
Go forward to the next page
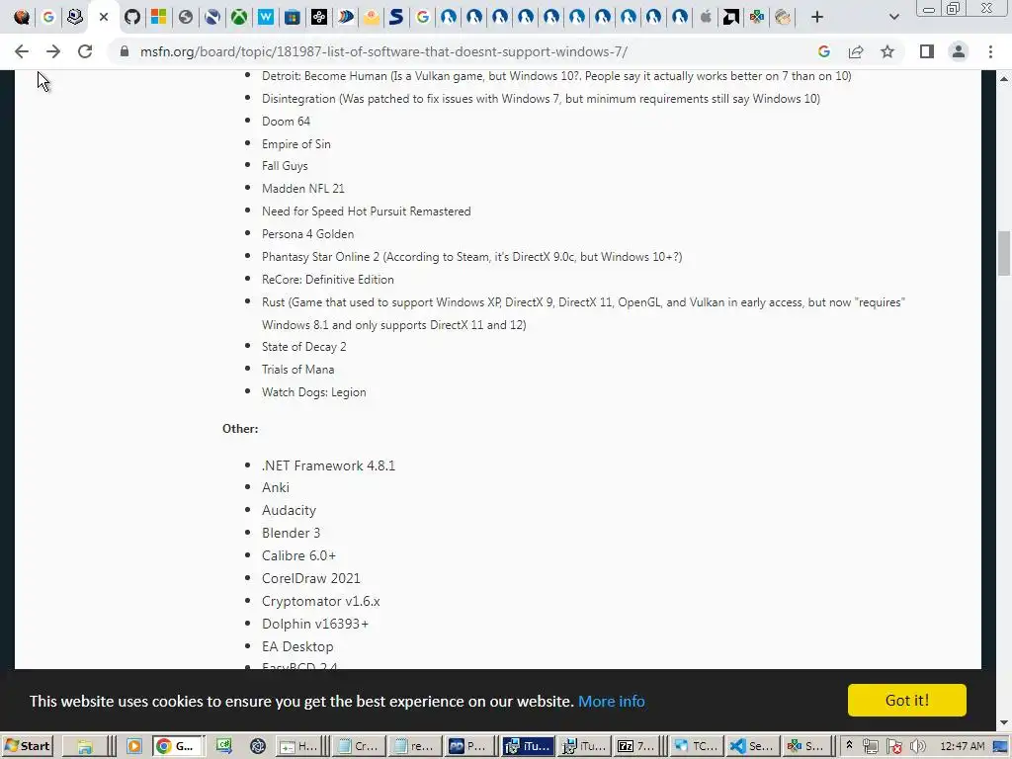53,51
